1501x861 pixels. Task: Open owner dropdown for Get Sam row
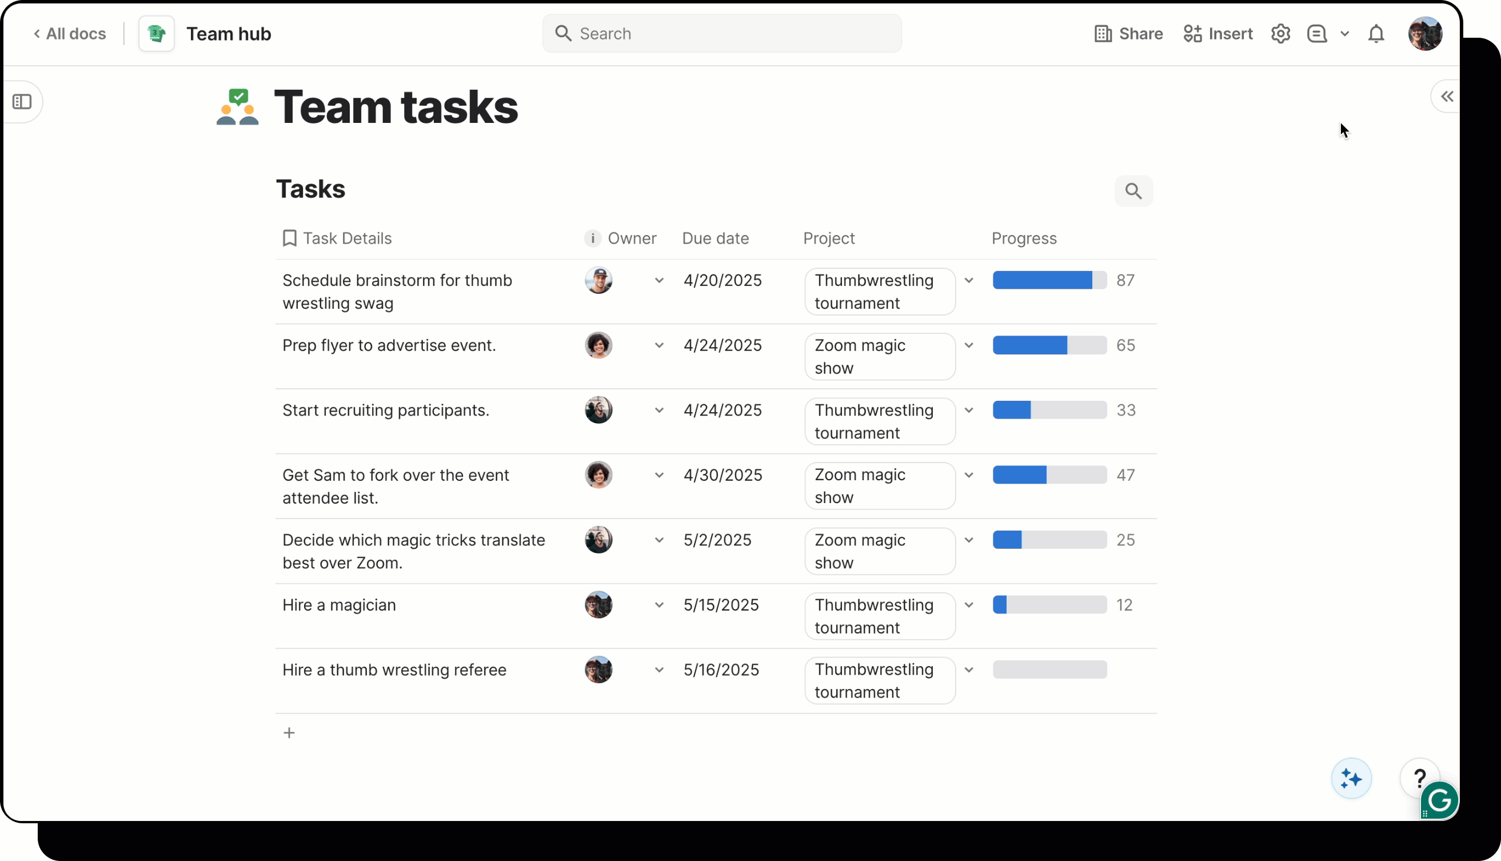tap(659, 476)
